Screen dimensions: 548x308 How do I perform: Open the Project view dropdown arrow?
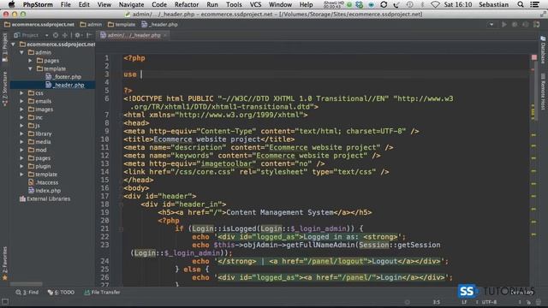click(x=46, y=35)
